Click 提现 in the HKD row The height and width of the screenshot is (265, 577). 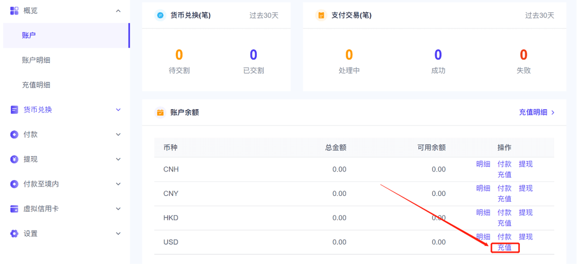tap(526, 213)
